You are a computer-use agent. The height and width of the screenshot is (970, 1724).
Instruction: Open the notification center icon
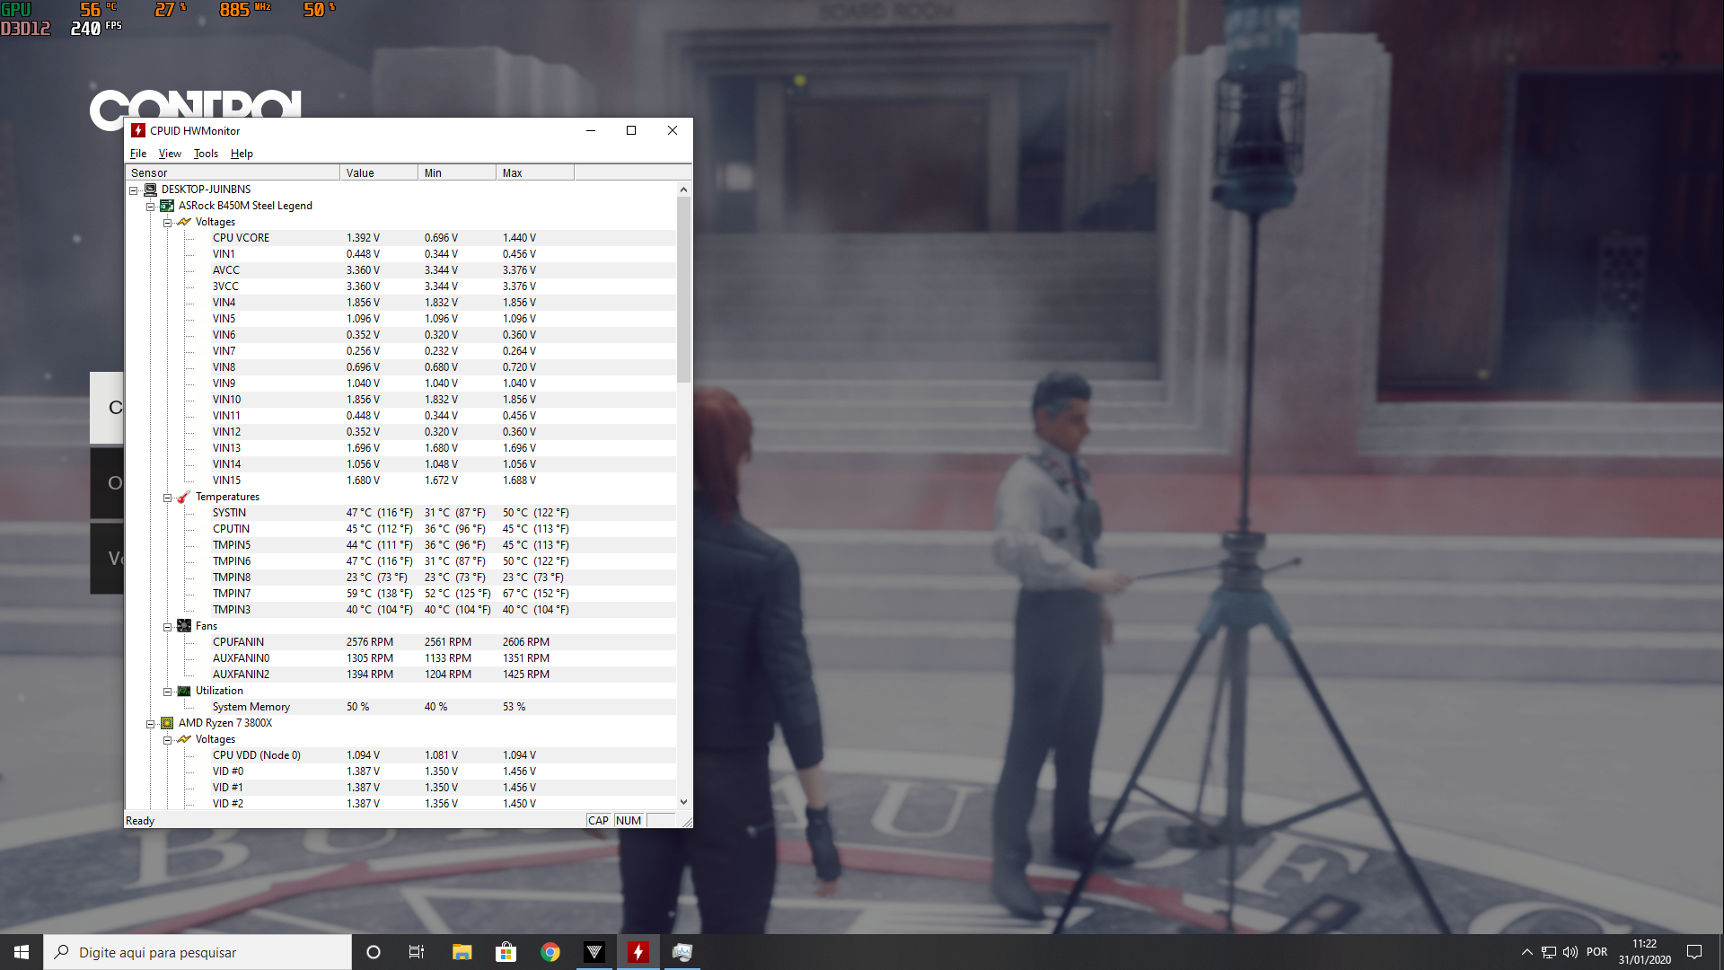click(1694, 952)
